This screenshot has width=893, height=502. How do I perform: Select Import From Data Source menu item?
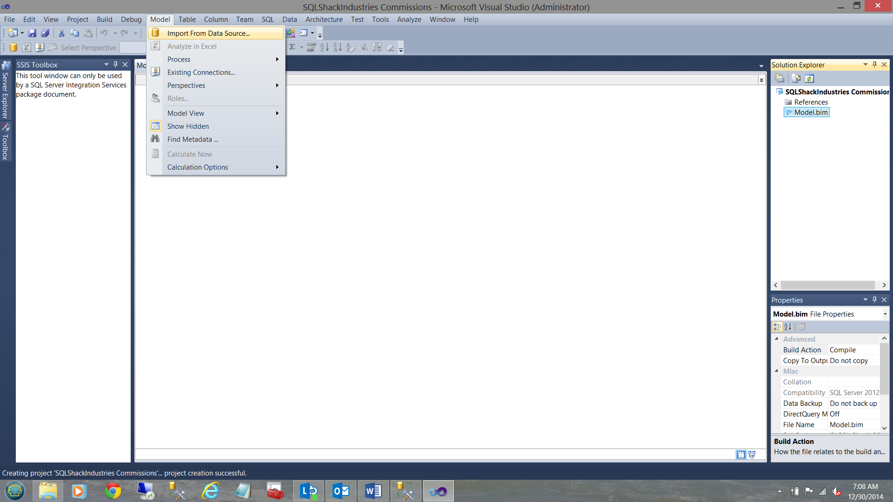pos(208,33)
